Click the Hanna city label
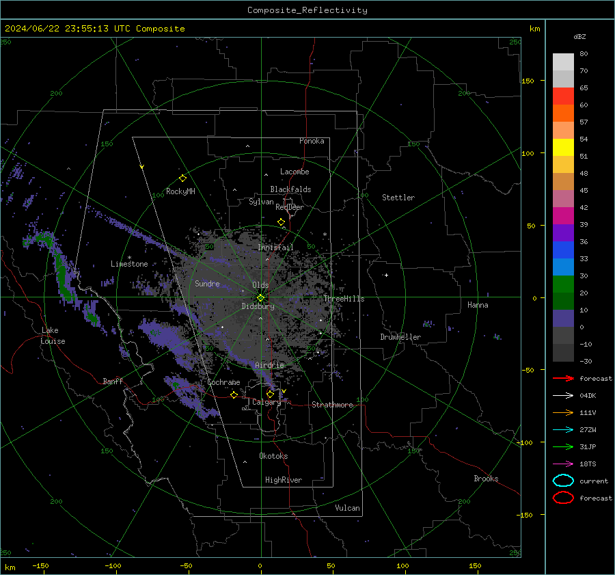615x575 pixels. coord(478,305)
